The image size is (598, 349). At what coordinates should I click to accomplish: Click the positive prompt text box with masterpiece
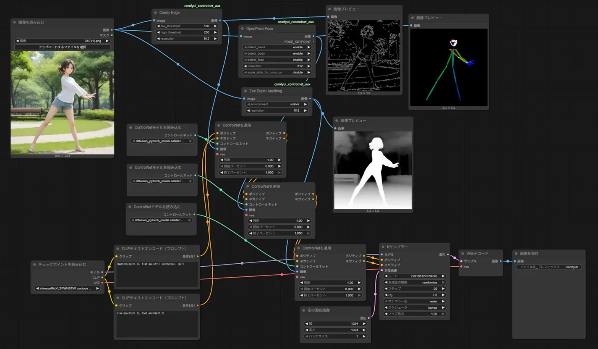tap(157, 273)
